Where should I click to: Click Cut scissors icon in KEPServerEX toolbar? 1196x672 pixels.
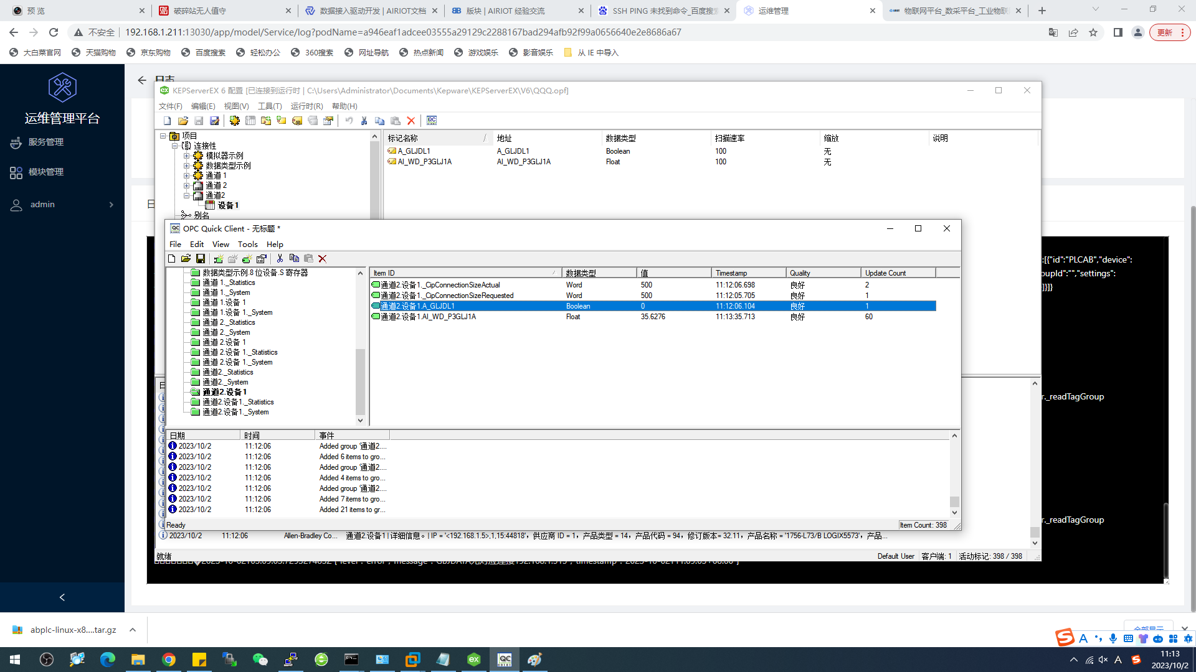pos(364,121)
